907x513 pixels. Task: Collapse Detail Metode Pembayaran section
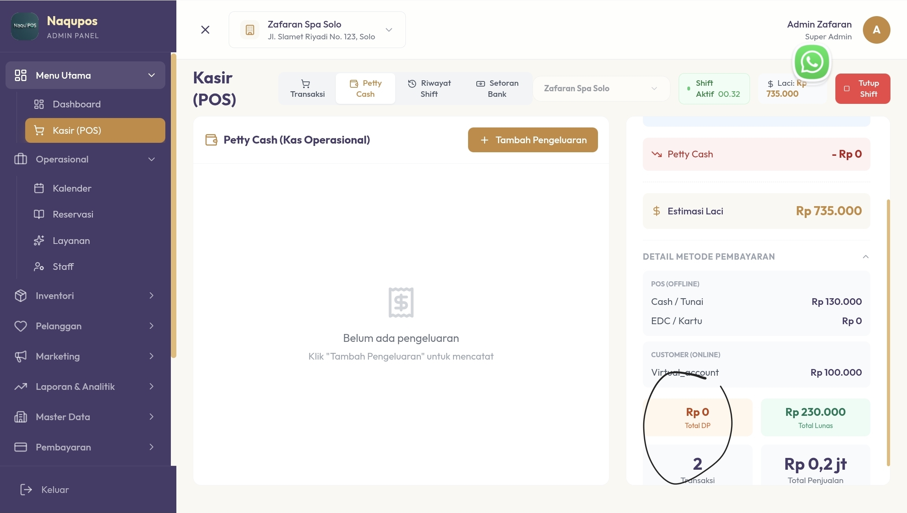[865, 257]
